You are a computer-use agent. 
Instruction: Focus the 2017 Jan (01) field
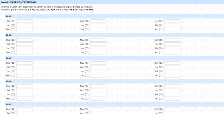(x=172, y=76)
